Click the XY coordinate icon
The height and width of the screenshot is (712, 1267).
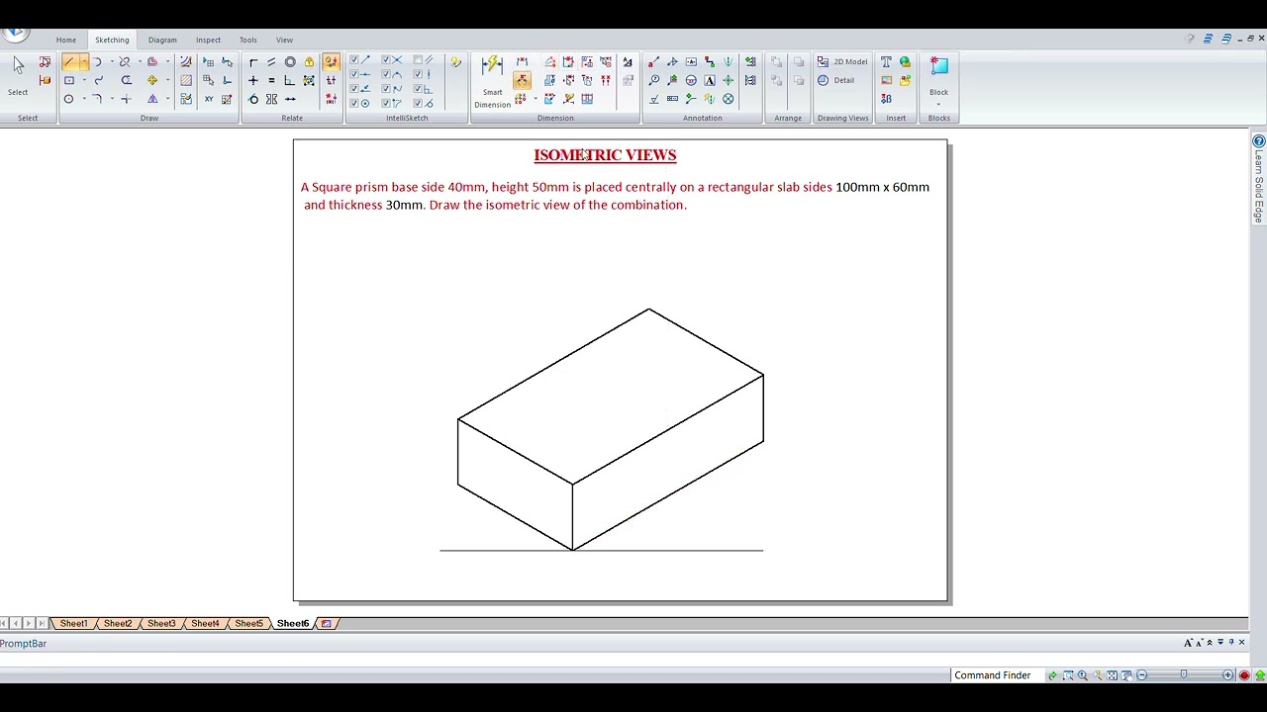pos(209,99)
